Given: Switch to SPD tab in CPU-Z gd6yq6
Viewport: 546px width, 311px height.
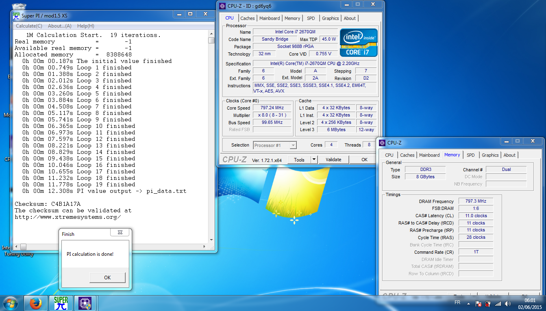Looking at the screenshot, I should 311,18.
